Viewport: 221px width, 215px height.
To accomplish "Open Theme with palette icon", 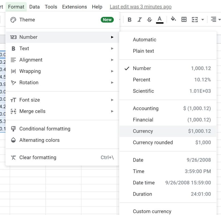I will point(62,20).
